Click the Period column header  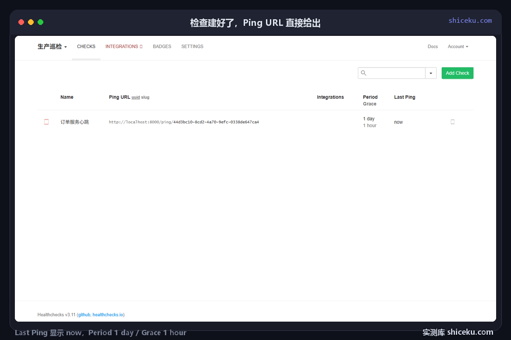[x=370, y=97]
